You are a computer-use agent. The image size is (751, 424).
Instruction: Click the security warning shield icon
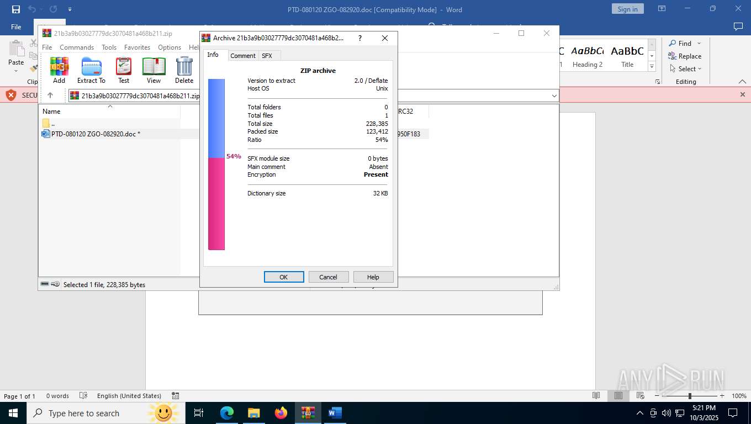(x=10, y=95)
